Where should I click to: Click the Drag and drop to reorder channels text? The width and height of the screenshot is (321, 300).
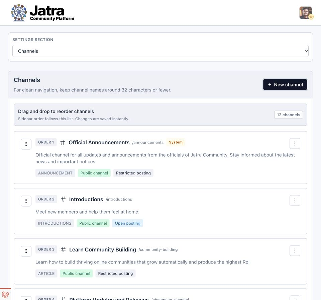(56, 111)
